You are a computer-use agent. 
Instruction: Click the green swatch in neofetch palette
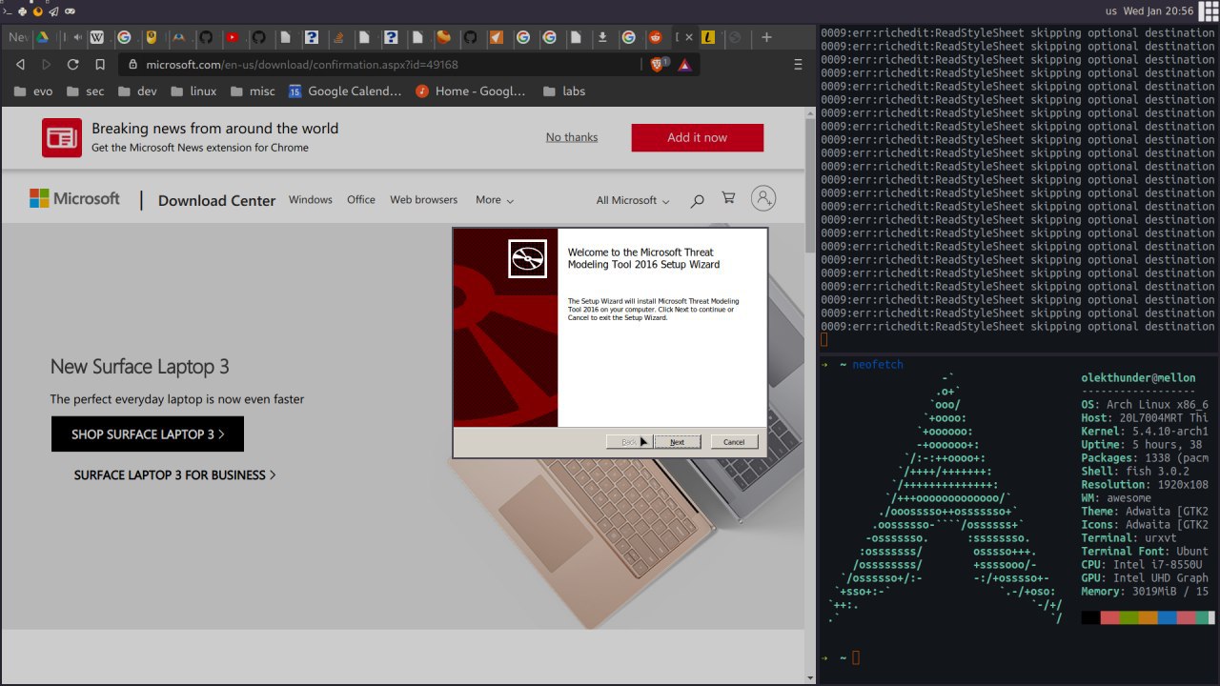point(1128,617)
